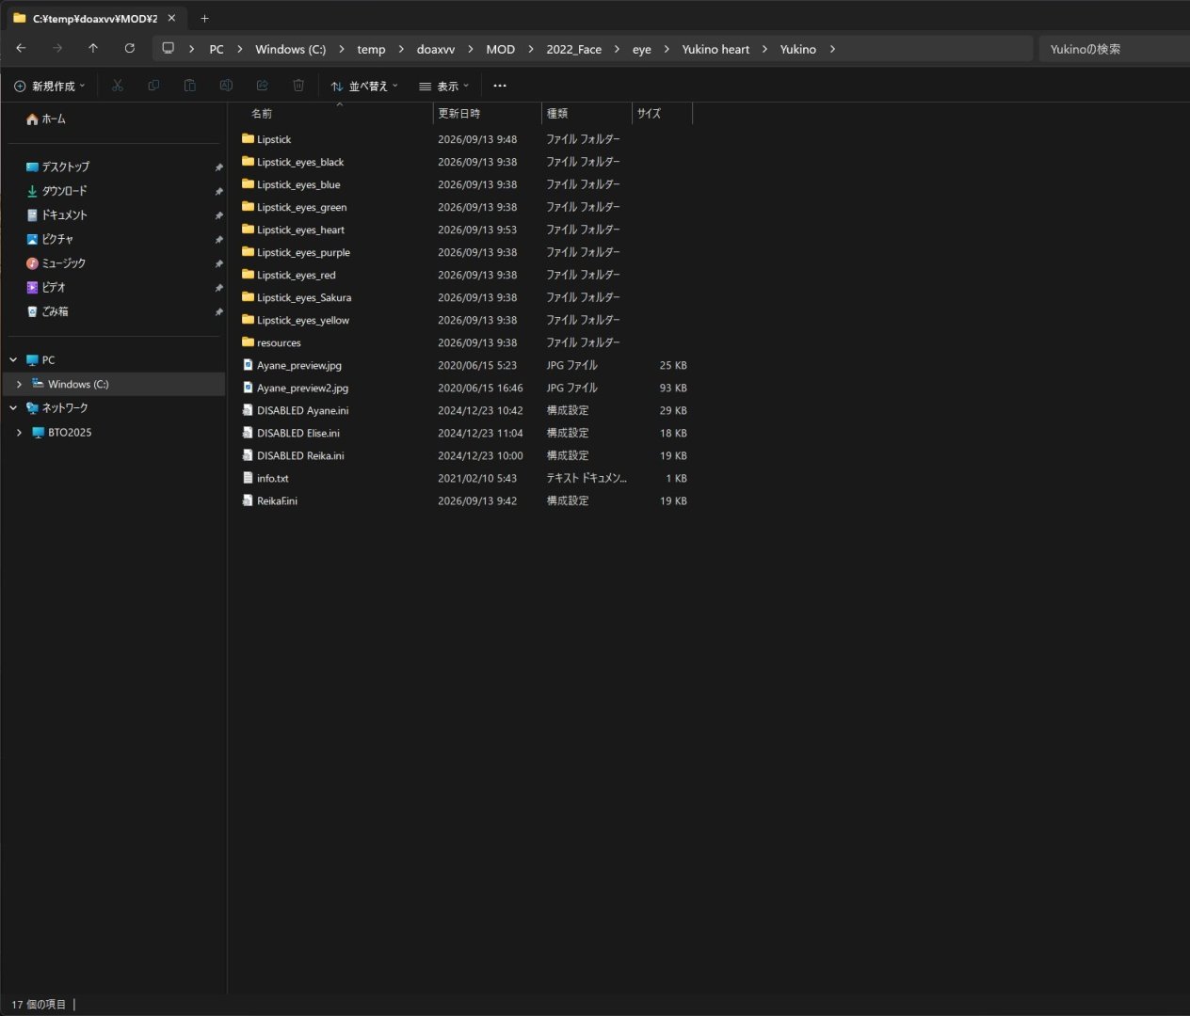The image size is (1190, 1016).
Task: Click the Rename icon in toolbar
Action: (x=226, y=86)
